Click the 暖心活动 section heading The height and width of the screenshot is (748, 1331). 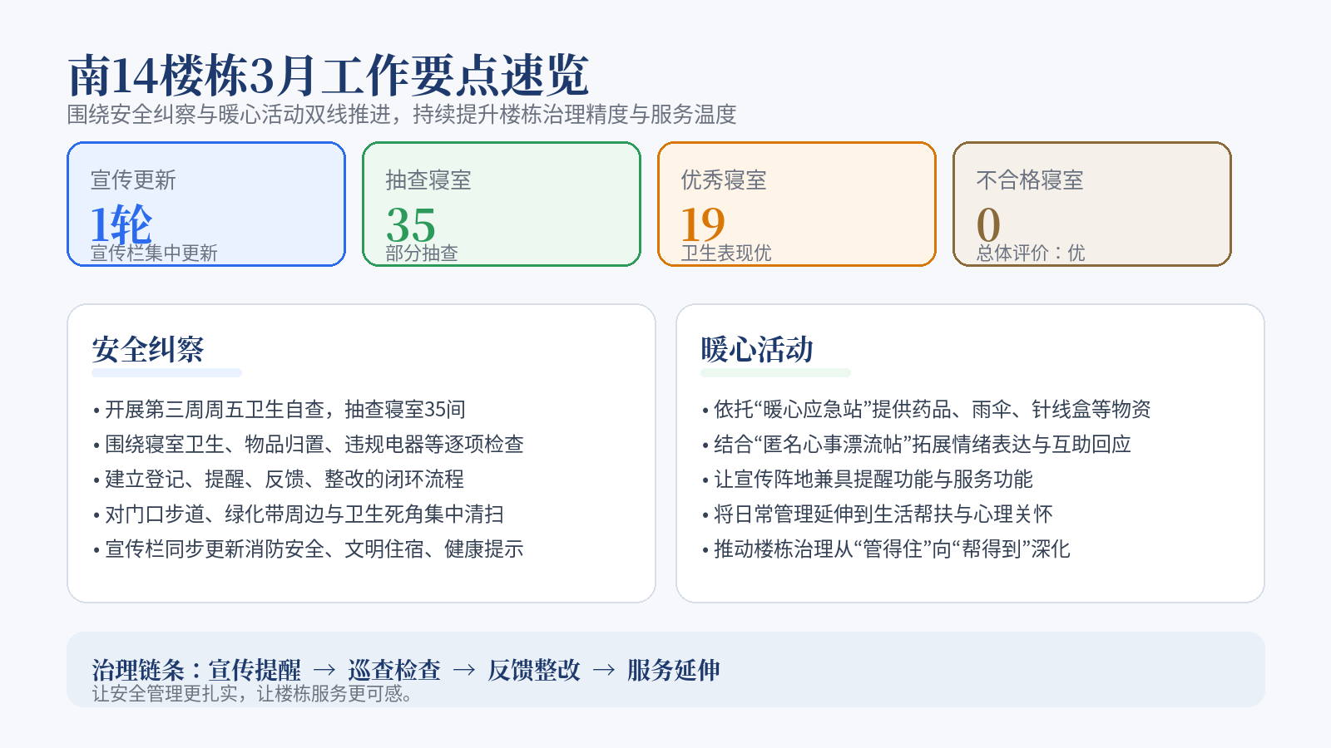(x=757, y=349)
